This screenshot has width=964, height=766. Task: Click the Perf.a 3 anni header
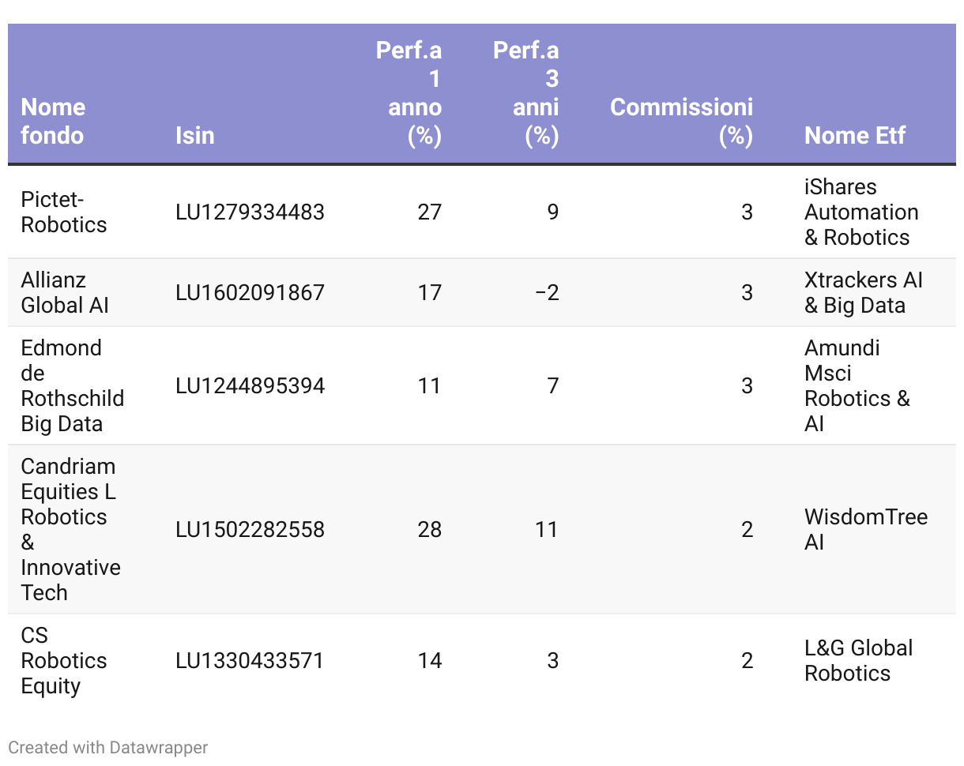click(528, 93)
